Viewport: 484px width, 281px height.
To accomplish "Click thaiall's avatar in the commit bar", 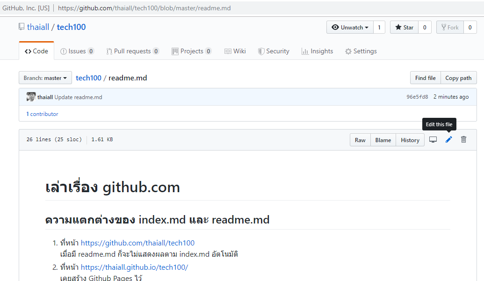I will pos(31,97).
